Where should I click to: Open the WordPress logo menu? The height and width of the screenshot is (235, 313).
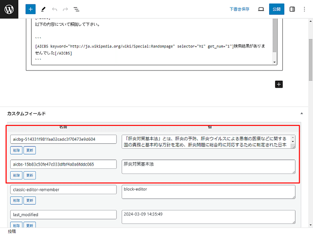pyautogui.click(x=9, y=9)
